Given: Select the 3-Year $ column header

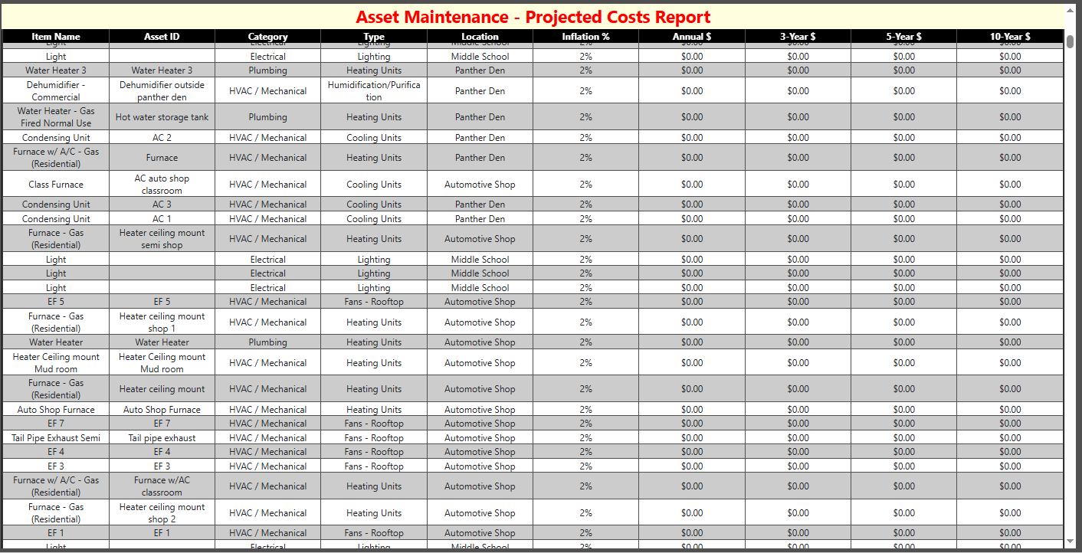Looking at the screenshot, I should point(798,36).
